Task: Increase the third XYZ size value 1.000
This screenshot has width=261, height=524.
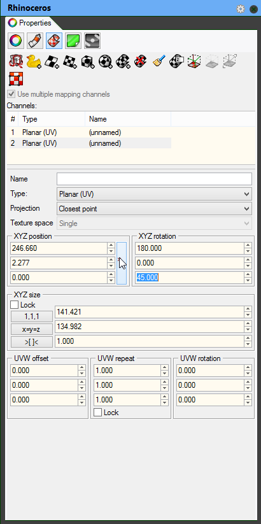Action: (248, 338)
